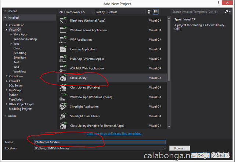The width and height of the screenshot is (235, 162).
Task: Click the Silverlight Application template icon
Action: tap(63, 107)
